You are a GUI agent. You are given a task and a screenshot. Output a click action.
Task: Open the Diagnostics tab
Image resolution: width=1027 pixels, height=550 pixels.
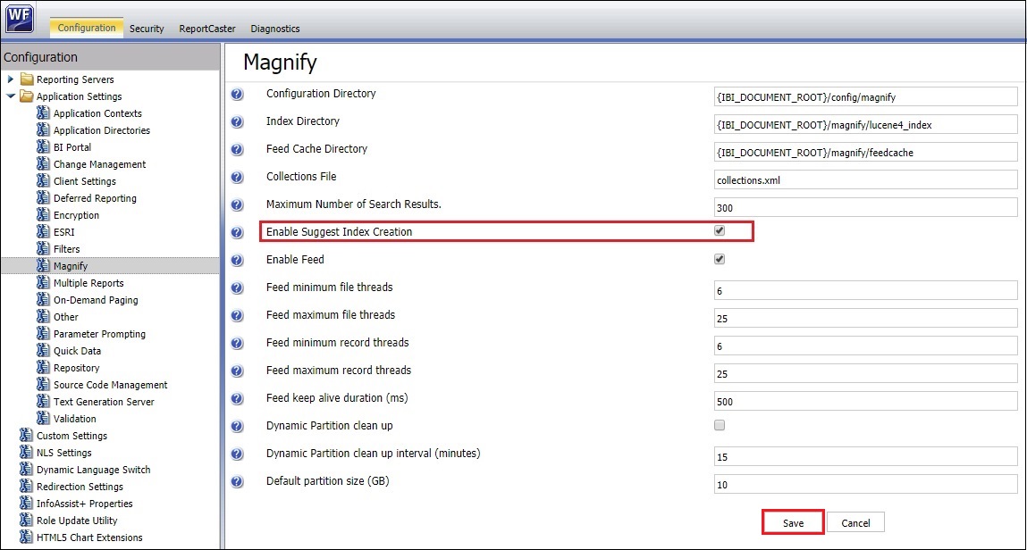point(275,29)
